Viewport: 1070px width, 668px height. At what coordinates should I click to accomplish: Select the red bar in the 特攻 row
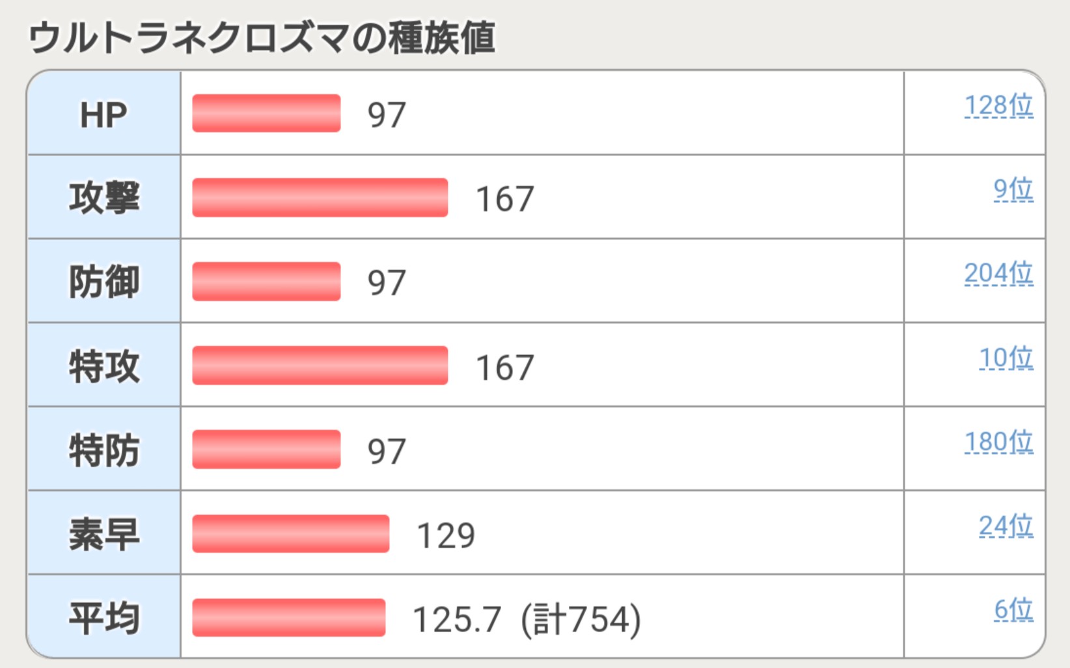click(x=320, y=366)
